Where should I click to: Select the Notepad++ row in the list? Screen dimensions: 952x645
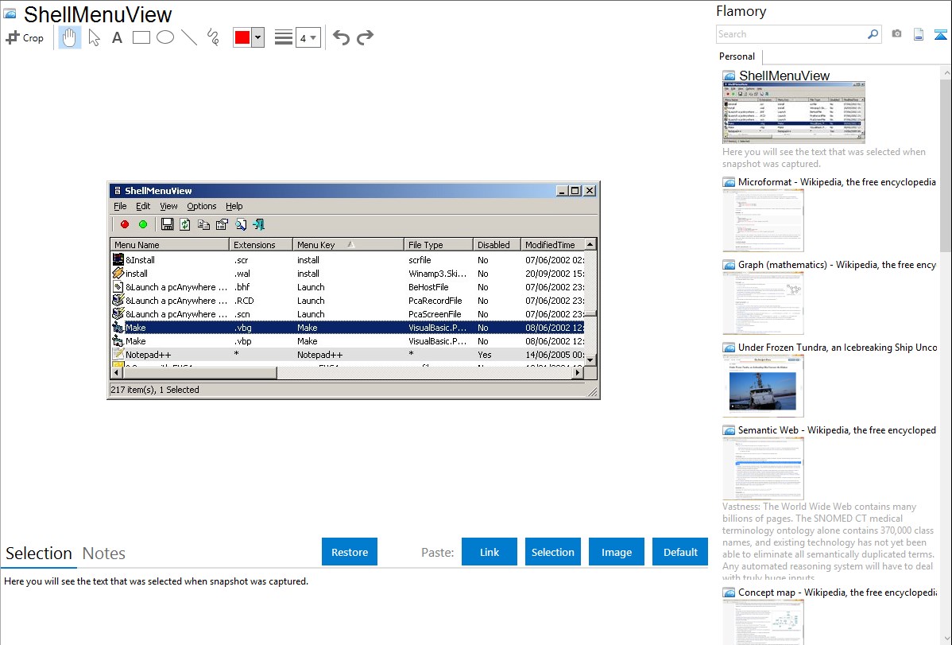tap(347, 355)
